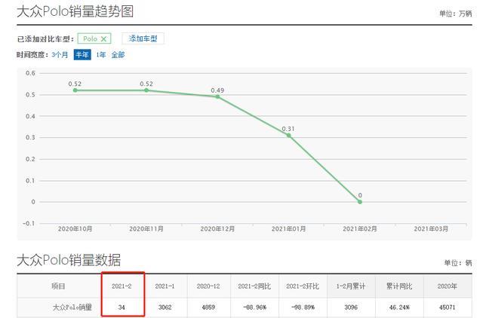
Task: Click the 0.31 data point for 2021年01月
Action: tap(288, 136)
